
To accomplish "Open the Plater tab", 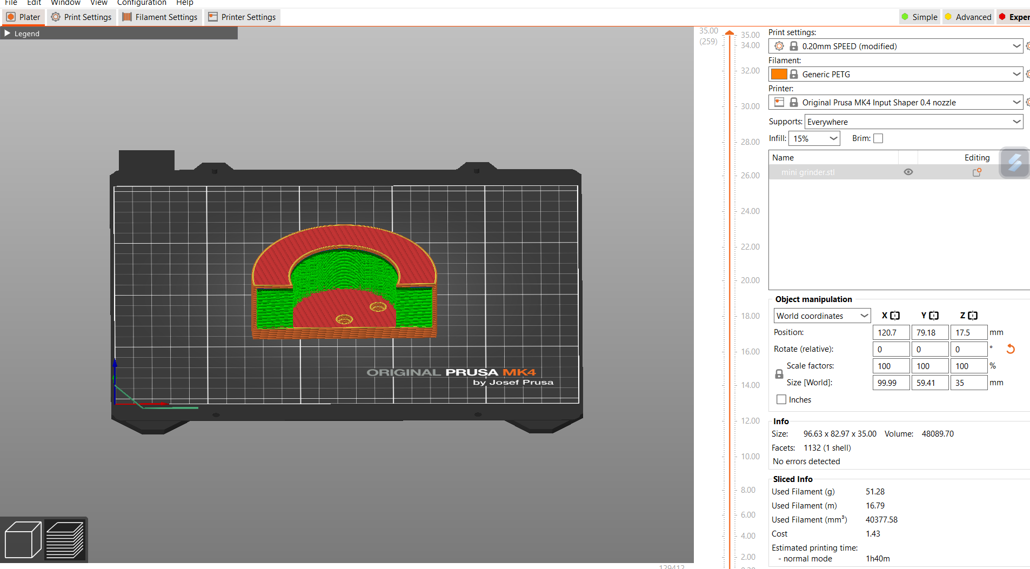I will [23, 17].
